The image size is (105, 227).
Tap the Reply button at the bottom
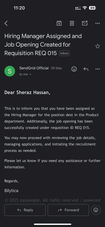point(25,210)
